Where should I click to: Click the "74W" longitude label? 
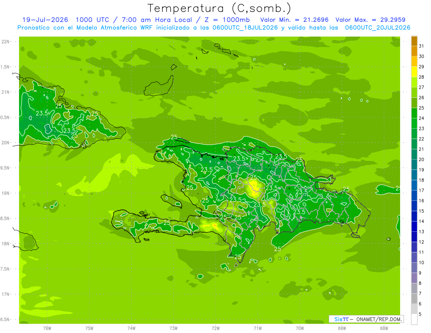tap(131, 328)
